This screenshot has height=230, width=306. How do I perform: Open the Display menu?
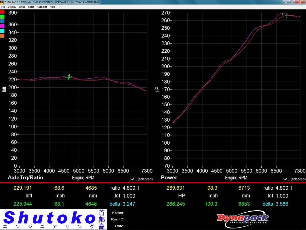12,7
